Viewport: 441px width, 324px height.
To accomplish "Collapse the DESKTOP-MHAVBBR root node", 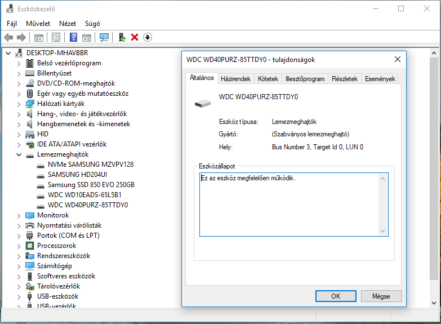I will [8, 53].
